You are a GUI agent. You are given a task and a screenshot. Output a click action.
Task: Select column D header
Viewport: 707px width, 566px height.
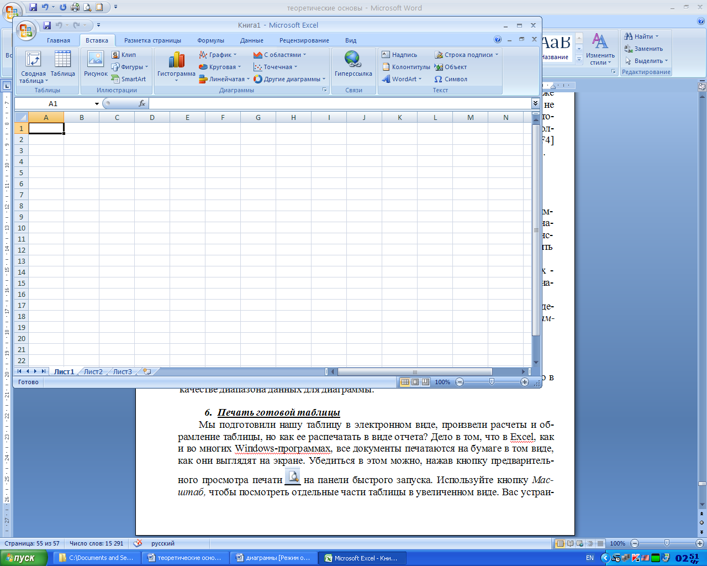[x=152, y=117]
